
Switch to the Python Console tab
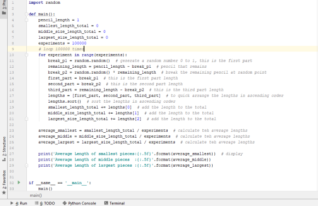pos(79,203)
